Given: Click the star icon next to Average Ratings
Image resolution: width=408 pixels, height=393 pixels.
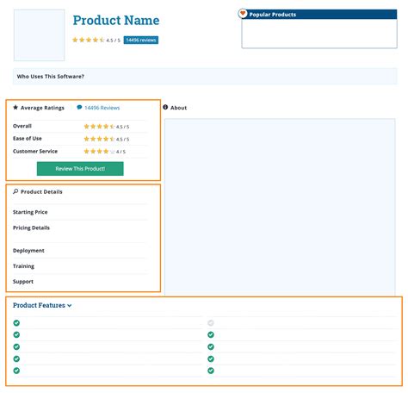Looking at the screenshot, I should pyautogui.click(x=15, y=108).
